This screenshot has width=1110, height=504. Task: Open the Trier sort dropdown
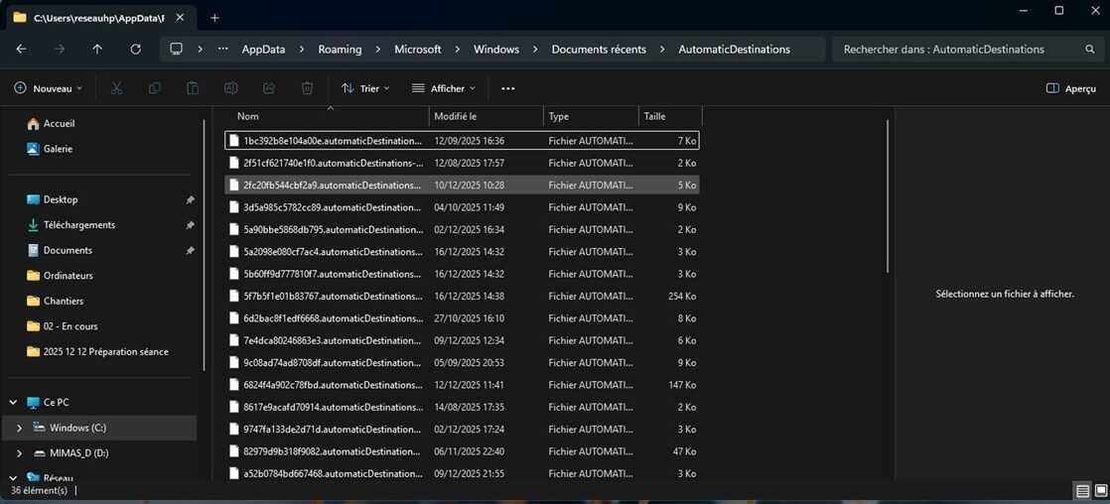click(365, 88)
